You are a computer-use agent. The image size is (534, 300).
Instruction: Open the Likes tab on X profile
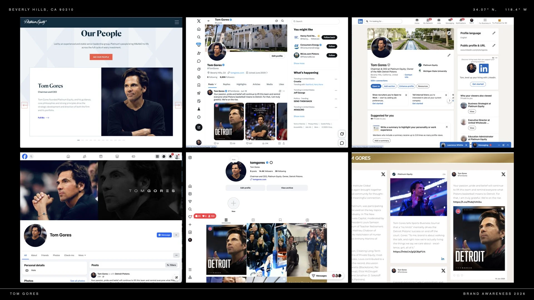point(281,84)
